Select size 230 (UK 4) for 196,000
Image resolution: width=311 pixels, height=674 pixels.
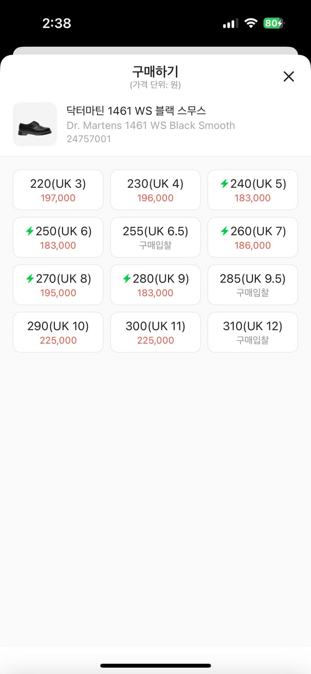coord(155,190)
